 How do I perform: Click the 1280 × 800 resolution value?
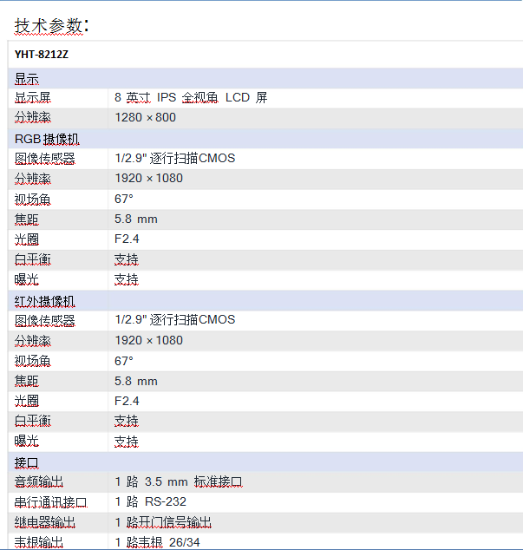pos(145,117)
